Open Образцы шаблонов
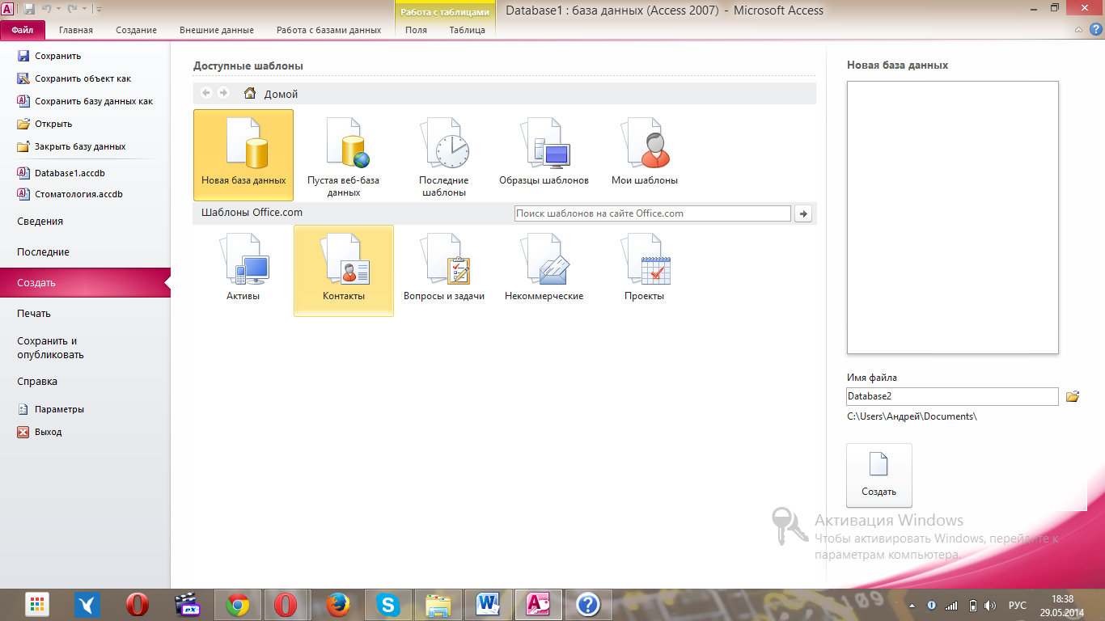Image resolution: width=1105 pixels, height=621 pixels. click(x=544, y=155)
